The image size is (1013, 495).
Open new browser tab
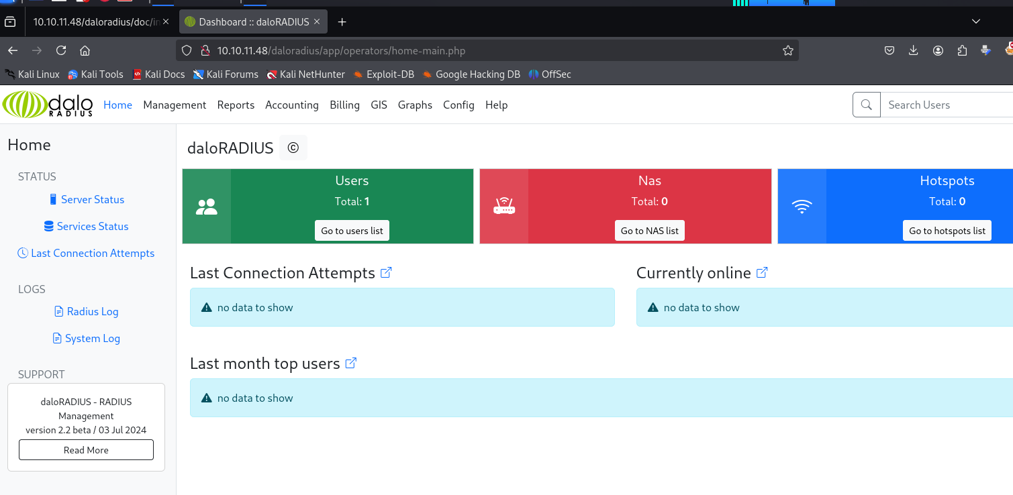click(x=342, y=22)
